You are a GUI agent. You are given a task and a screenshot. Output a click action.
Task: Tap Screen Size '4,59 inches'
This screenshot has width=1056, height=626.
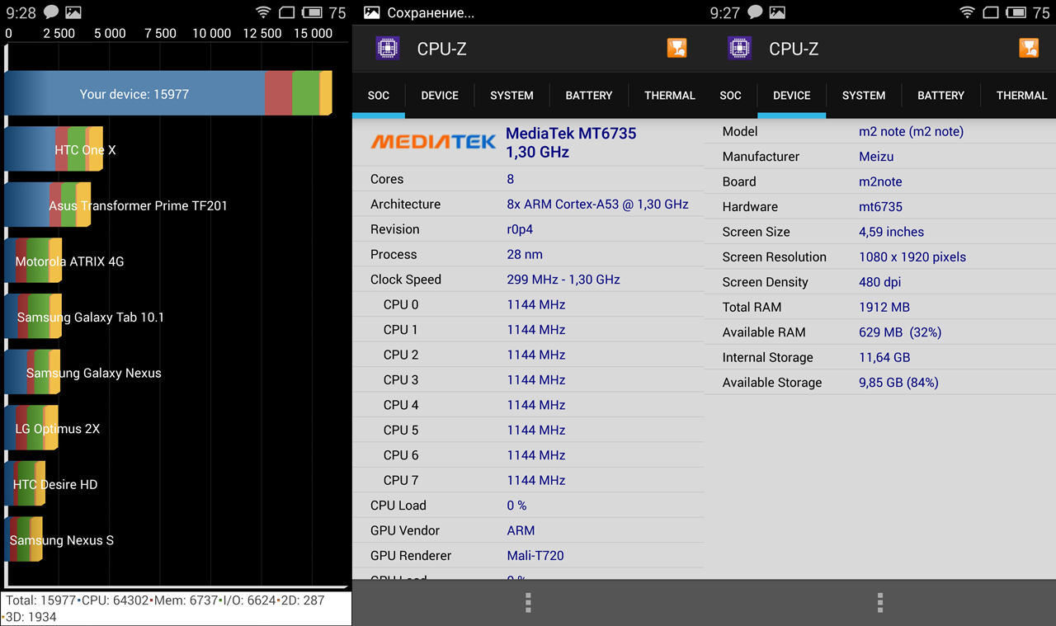pos(891,232)
